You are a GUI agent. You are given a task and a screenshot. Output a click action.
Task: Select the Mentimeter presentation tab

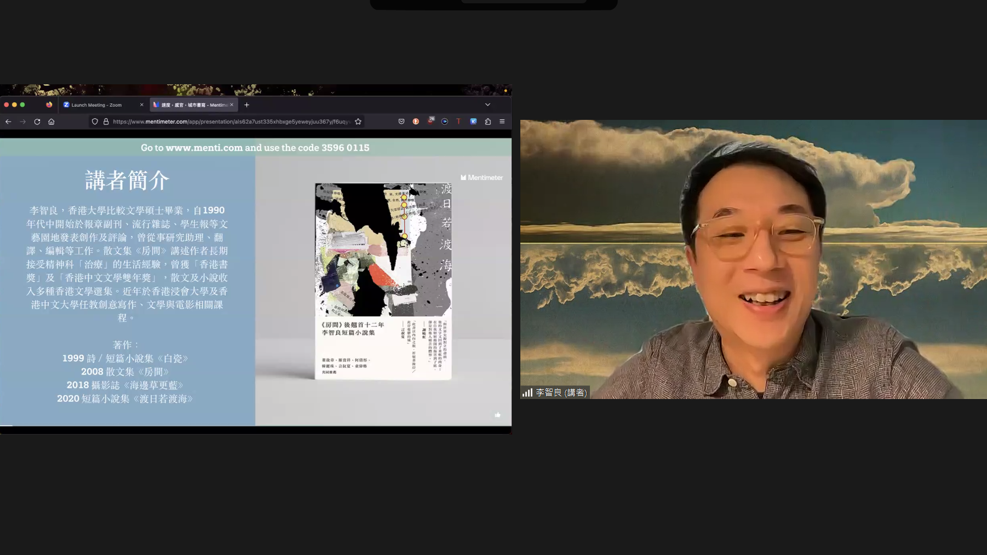[191, 105]
